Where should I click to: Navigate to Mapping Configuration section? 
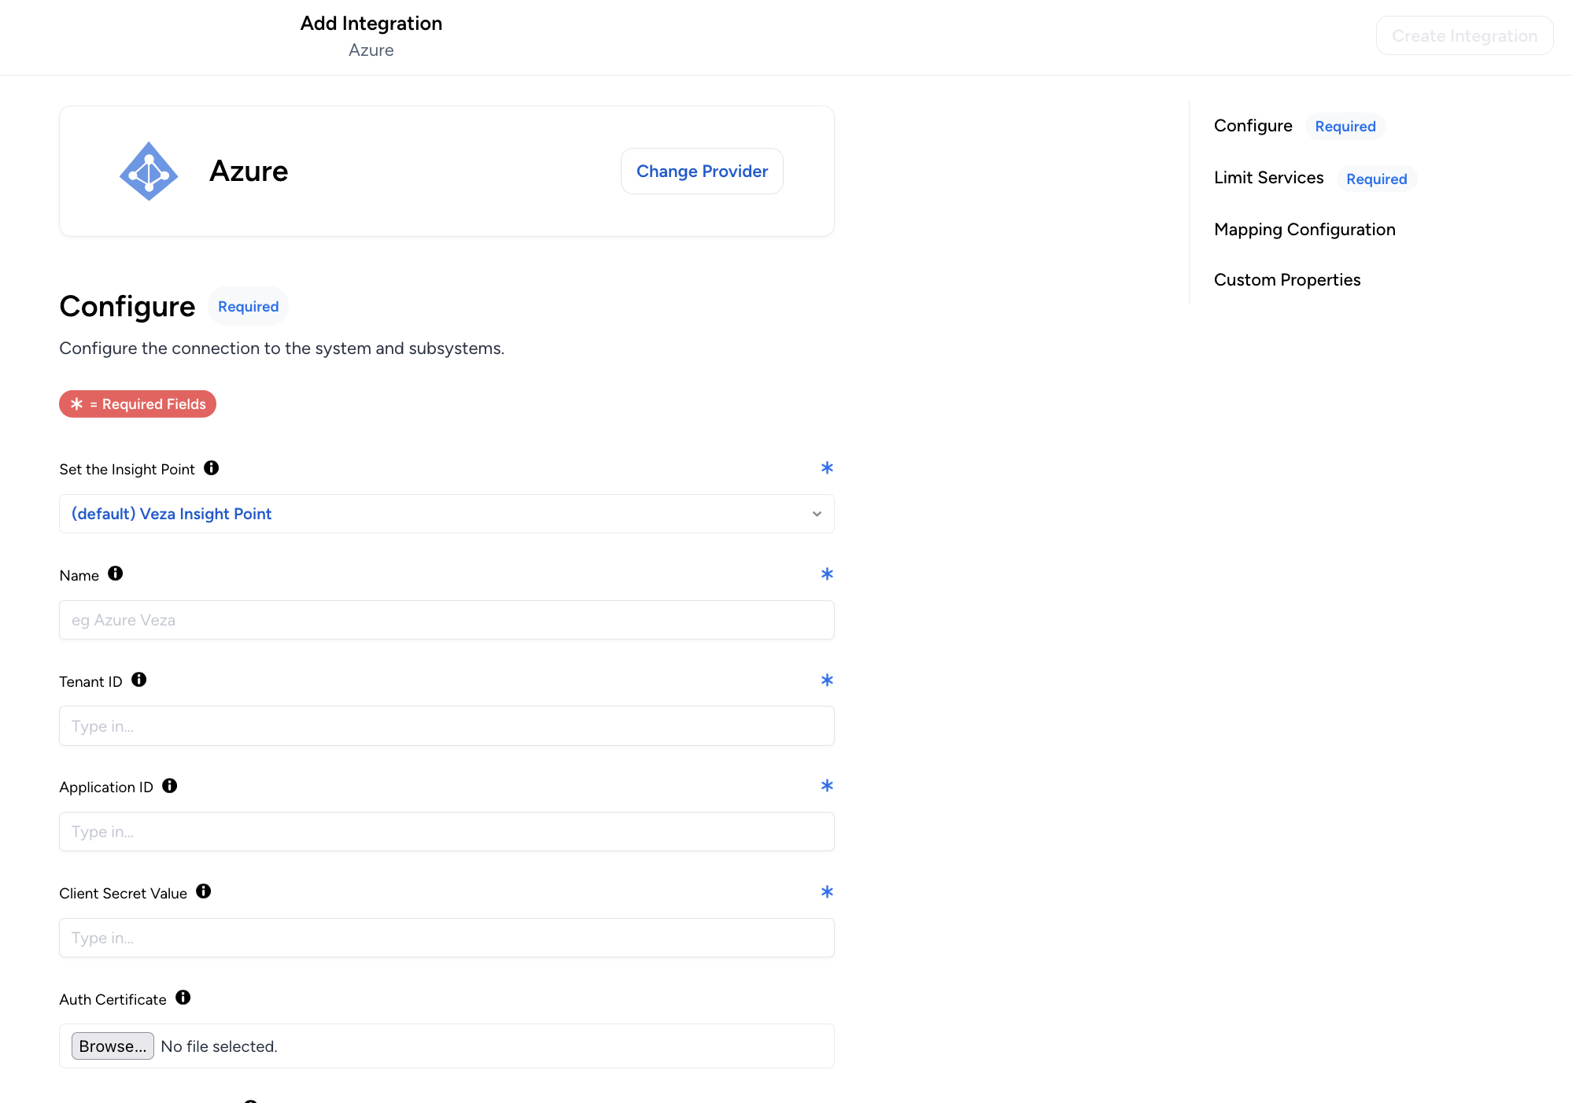point(1304,230)
